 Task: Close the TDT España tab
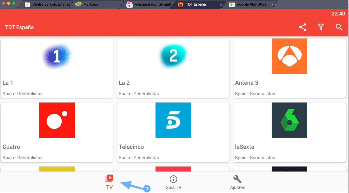tap(221, 4)
